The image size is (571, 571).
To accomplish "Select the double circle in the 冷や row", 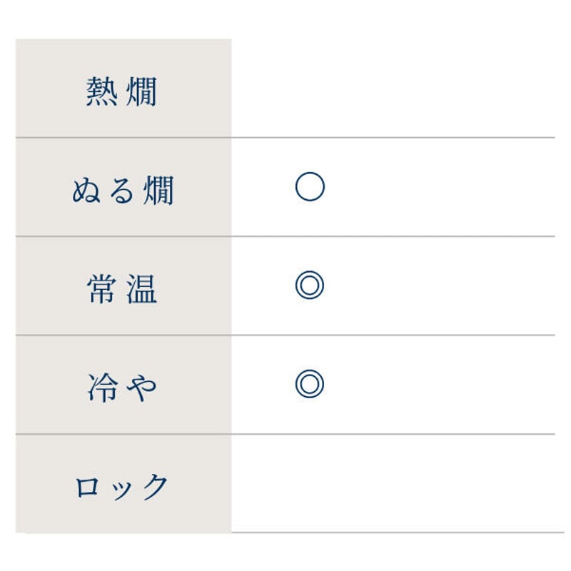I will click(x=310, y=384).
